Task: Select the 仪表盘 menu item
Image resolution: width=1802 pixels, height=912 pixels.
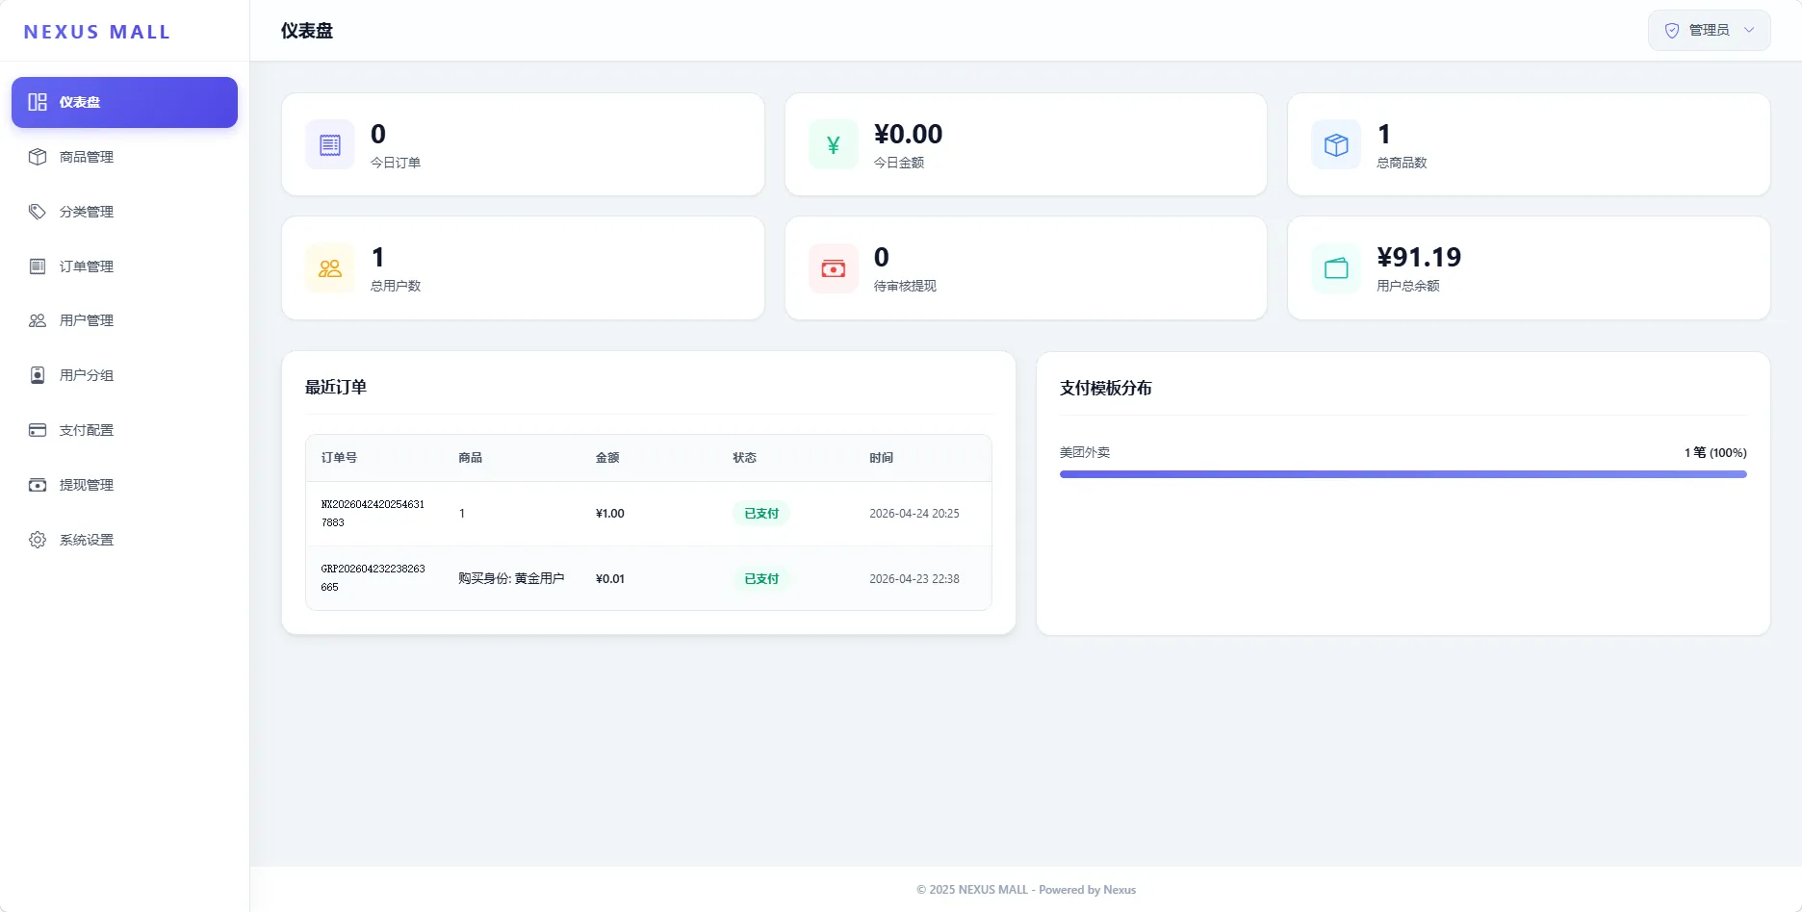Action: (124, 102)
